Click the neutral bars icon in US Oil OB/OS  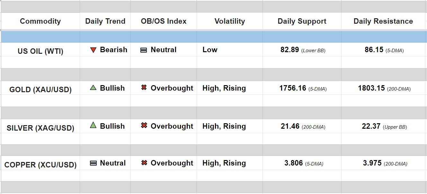[144, 50]
